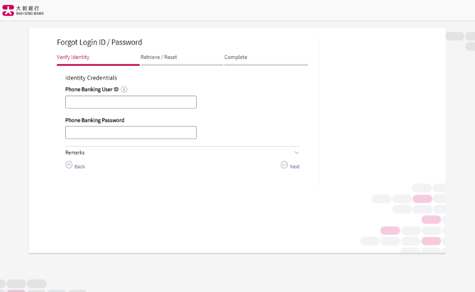Open the Phone Banking User ID info icon
Screen dimensions: 475x292
tap(124, 89)
